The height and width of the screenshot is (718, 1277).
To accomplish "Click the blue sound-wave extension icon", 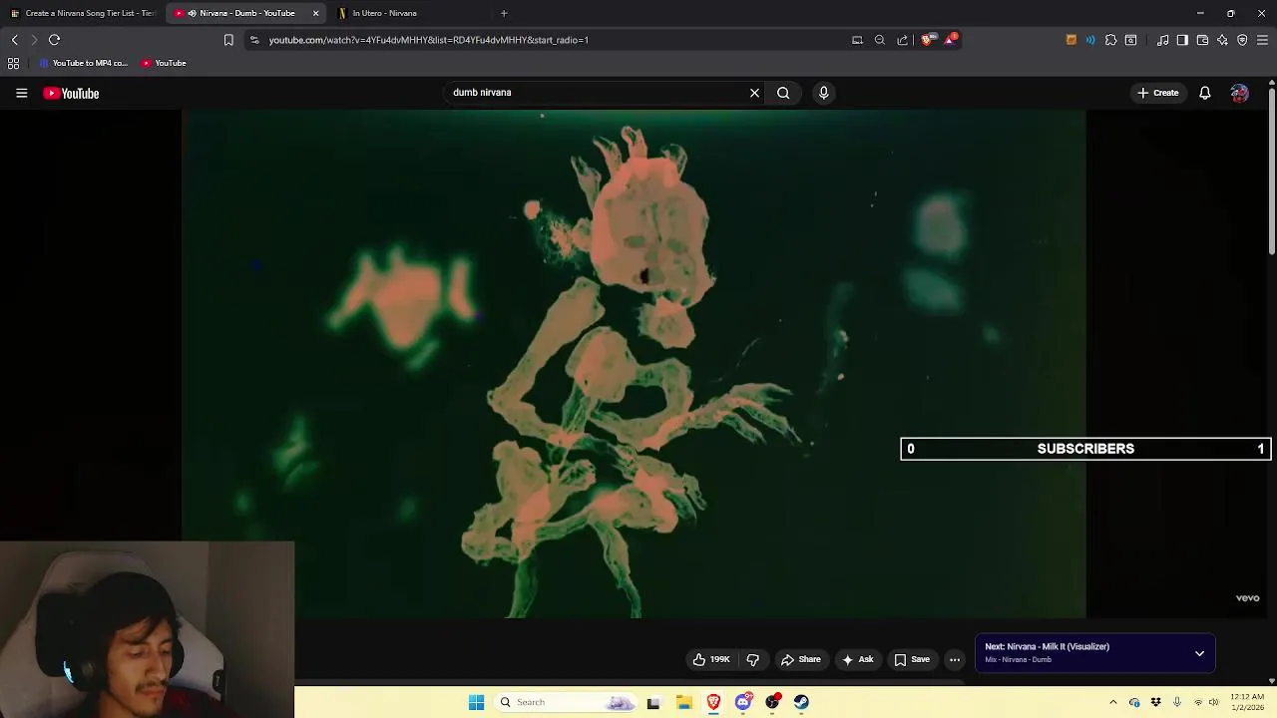I will [1090, 40].
